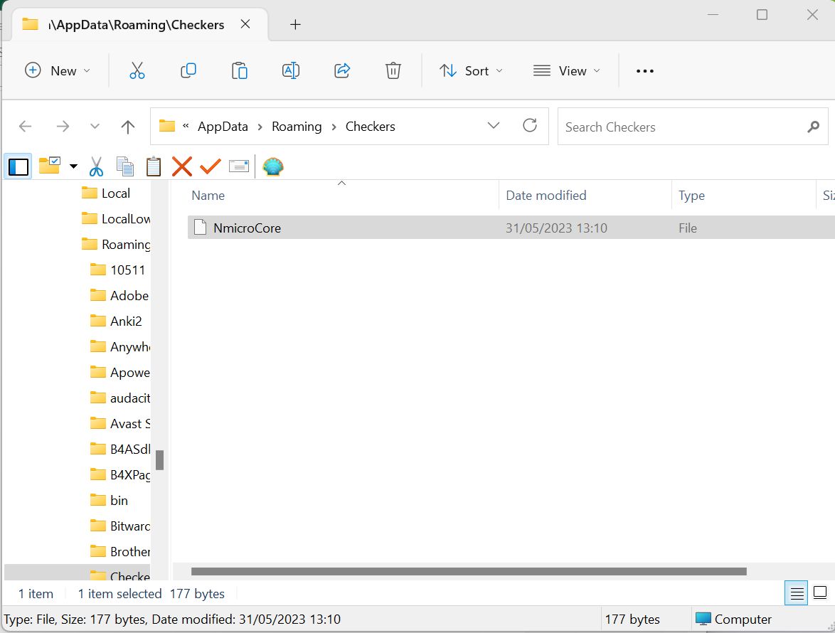Click the orange checkmark Properties icon

(x=211, y=166)
